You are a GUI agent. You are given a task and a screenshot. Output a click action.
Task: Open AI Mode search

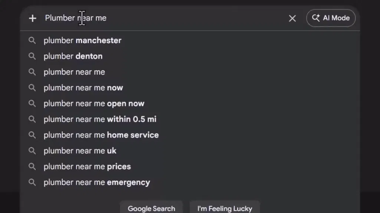click(331, 18)
